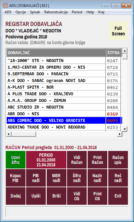Click the status bar field at the bottom
Viewport: 134px width, 222px height.
(67, 211)
